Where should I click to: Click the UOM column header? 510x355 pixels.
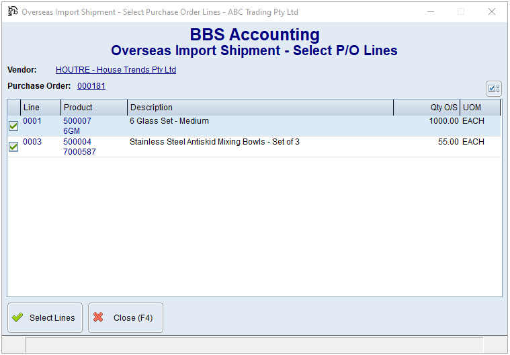pos(480,108)
